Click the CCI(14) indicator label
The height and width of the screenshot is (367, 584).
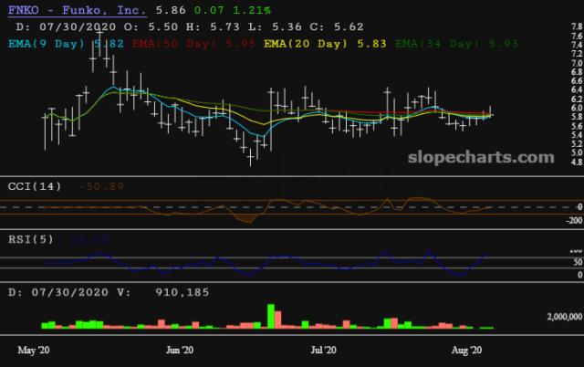click(35, 186)
